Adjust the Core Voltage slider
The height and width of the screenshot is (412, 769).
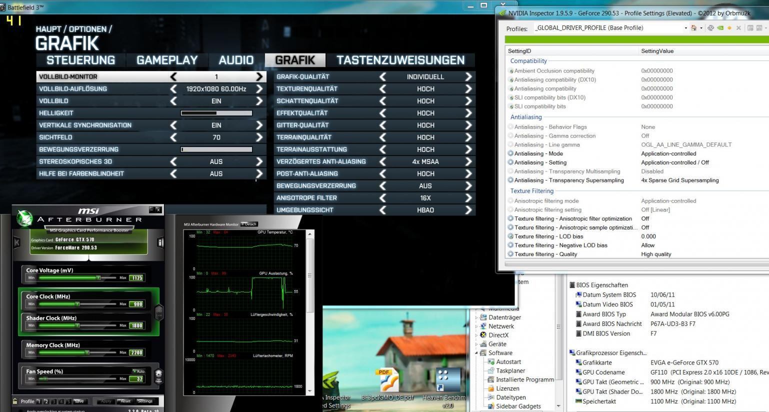(x=77, y=277)
